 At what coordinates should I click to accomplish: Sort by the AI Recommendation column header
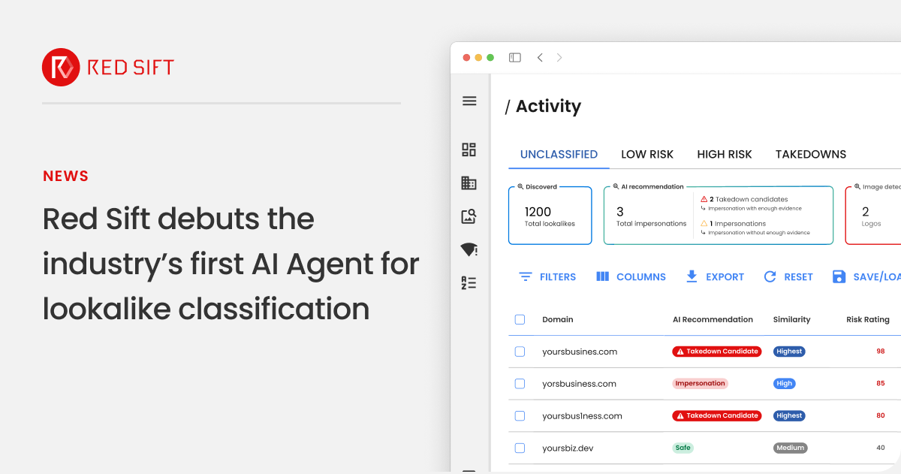pos(713,319)
